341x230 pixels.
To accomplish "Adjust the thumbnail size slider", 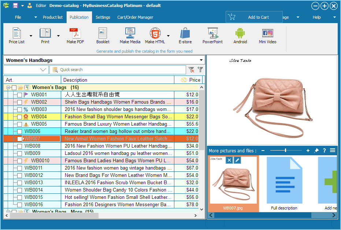I will 285,150.
